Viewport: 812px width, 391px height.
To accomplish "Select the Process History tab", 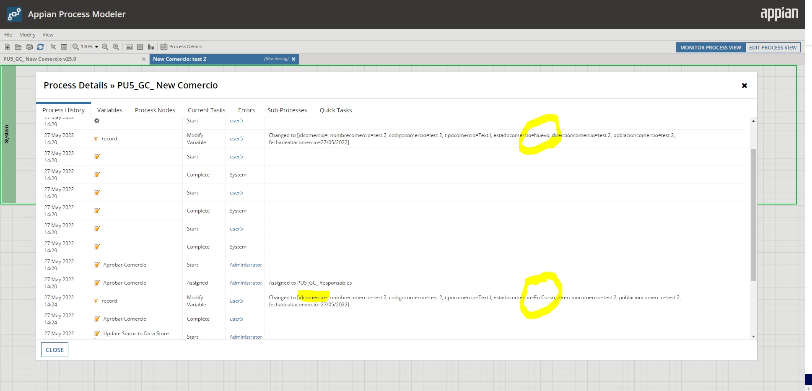I will coord(63,110).
